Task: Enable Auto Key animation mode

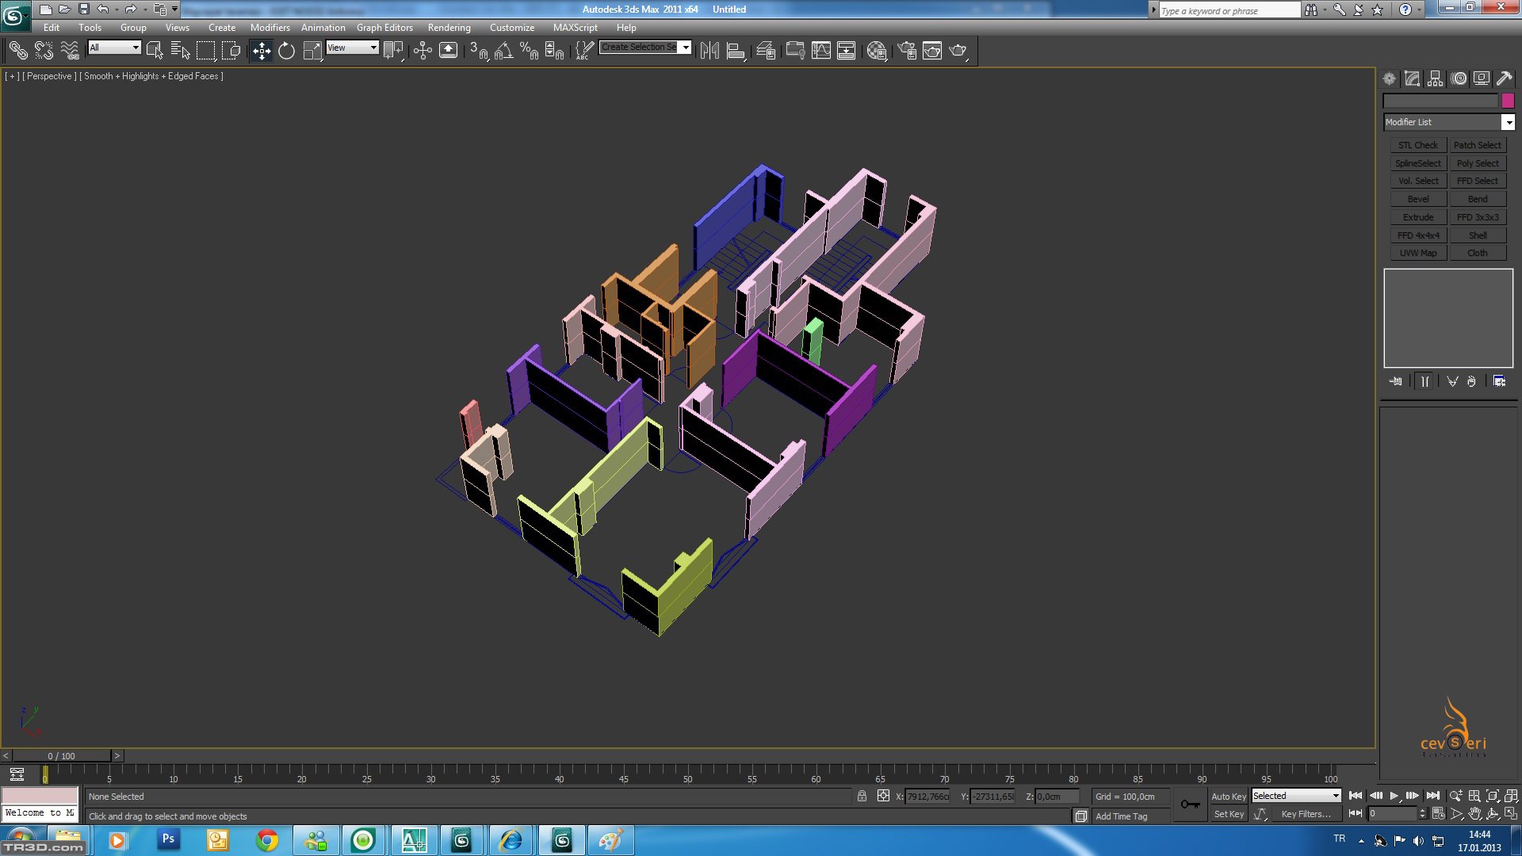Action: click(x=1228, y=796)
